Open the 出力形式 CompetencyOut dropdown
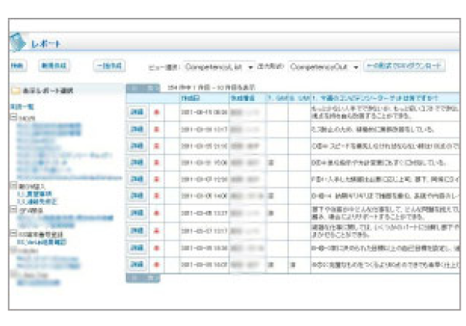 [x=324, y=68]
